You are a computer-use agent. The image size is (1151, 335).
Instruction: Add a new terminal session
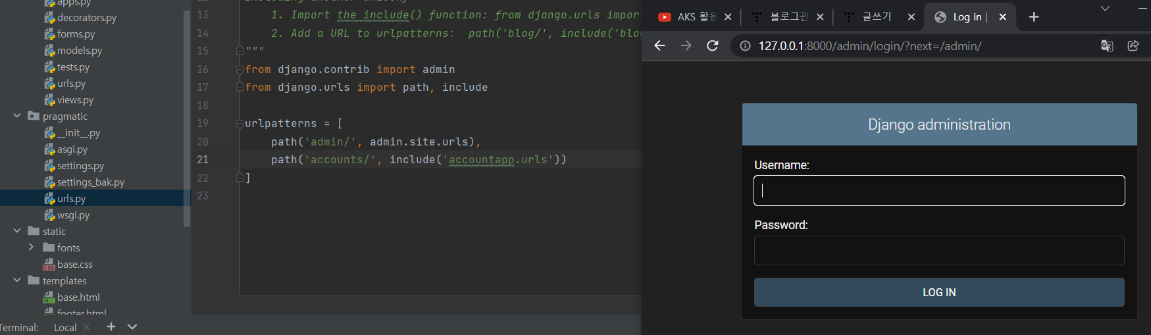click(111, 326)
